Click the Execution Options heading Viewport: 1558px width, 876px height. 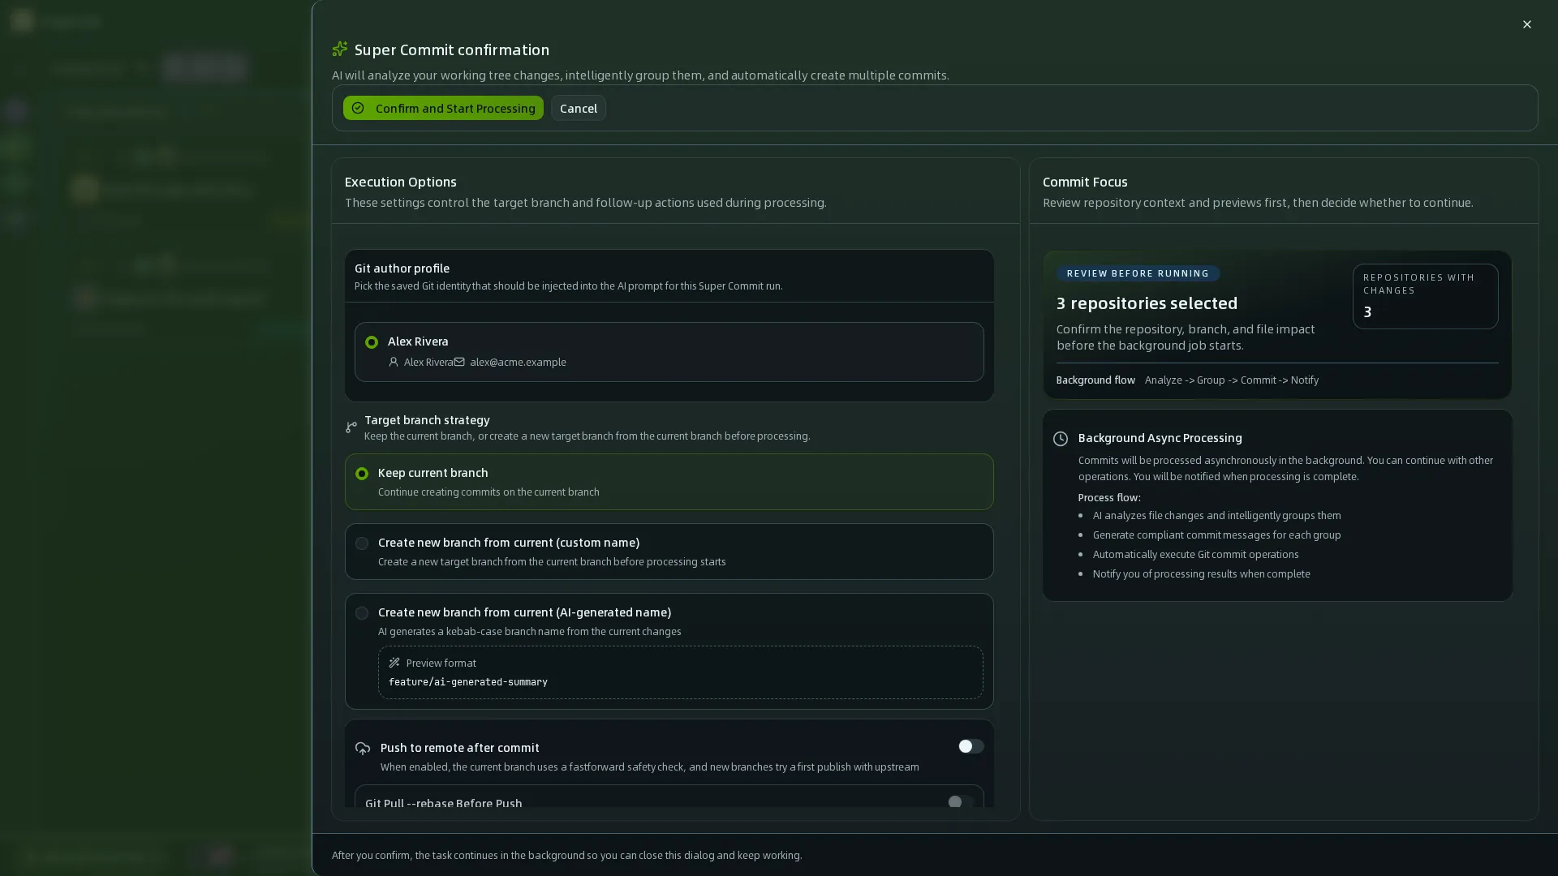pos(400,182)
